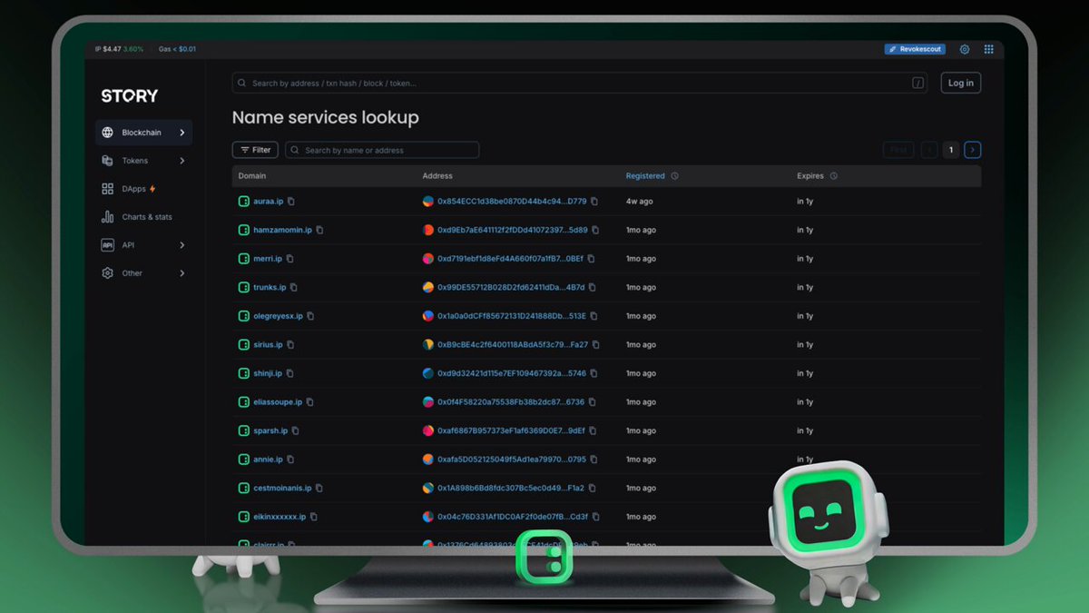Expand the Other chevron arrow

182,272
